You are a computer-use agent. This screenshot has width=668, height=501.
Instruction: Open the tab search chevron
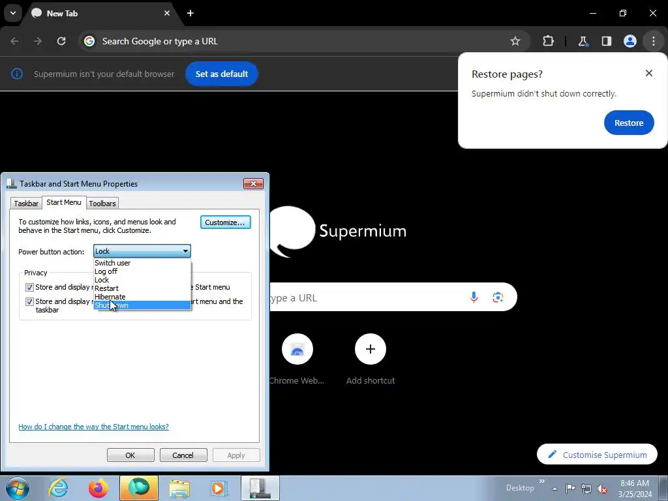pos(13,13)
